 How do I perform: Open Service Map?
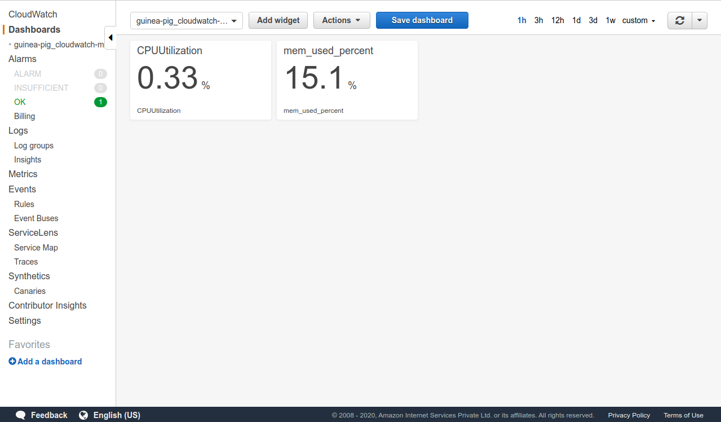pos(36,248)
